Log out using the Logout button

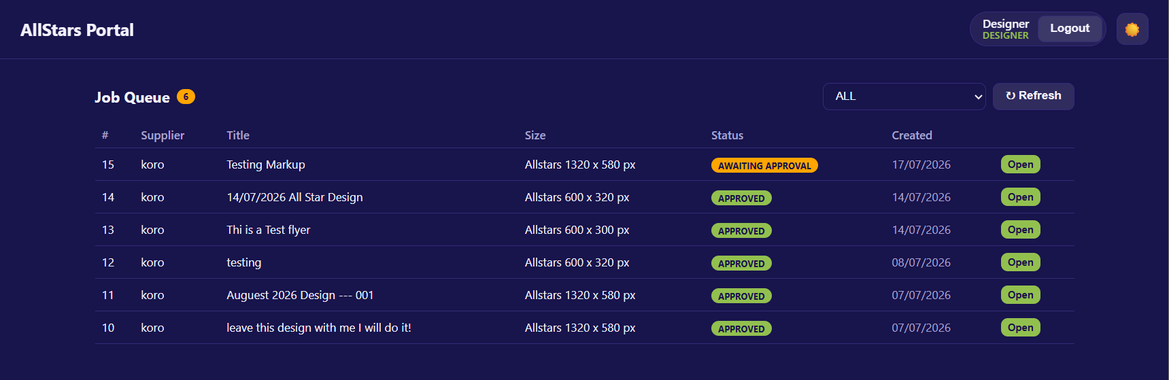pos(1070,29)
